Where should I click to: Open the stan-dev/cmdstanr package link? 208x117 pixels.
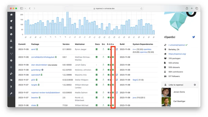[x=39, y=65]
